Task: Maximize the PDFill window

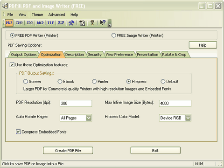Action: coord(210,6)
